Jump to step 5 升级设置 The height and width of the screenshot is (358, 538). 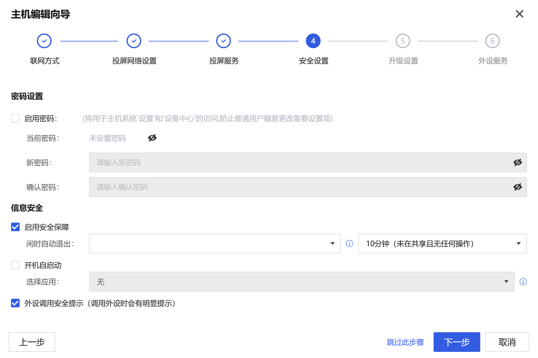point(403,41)
